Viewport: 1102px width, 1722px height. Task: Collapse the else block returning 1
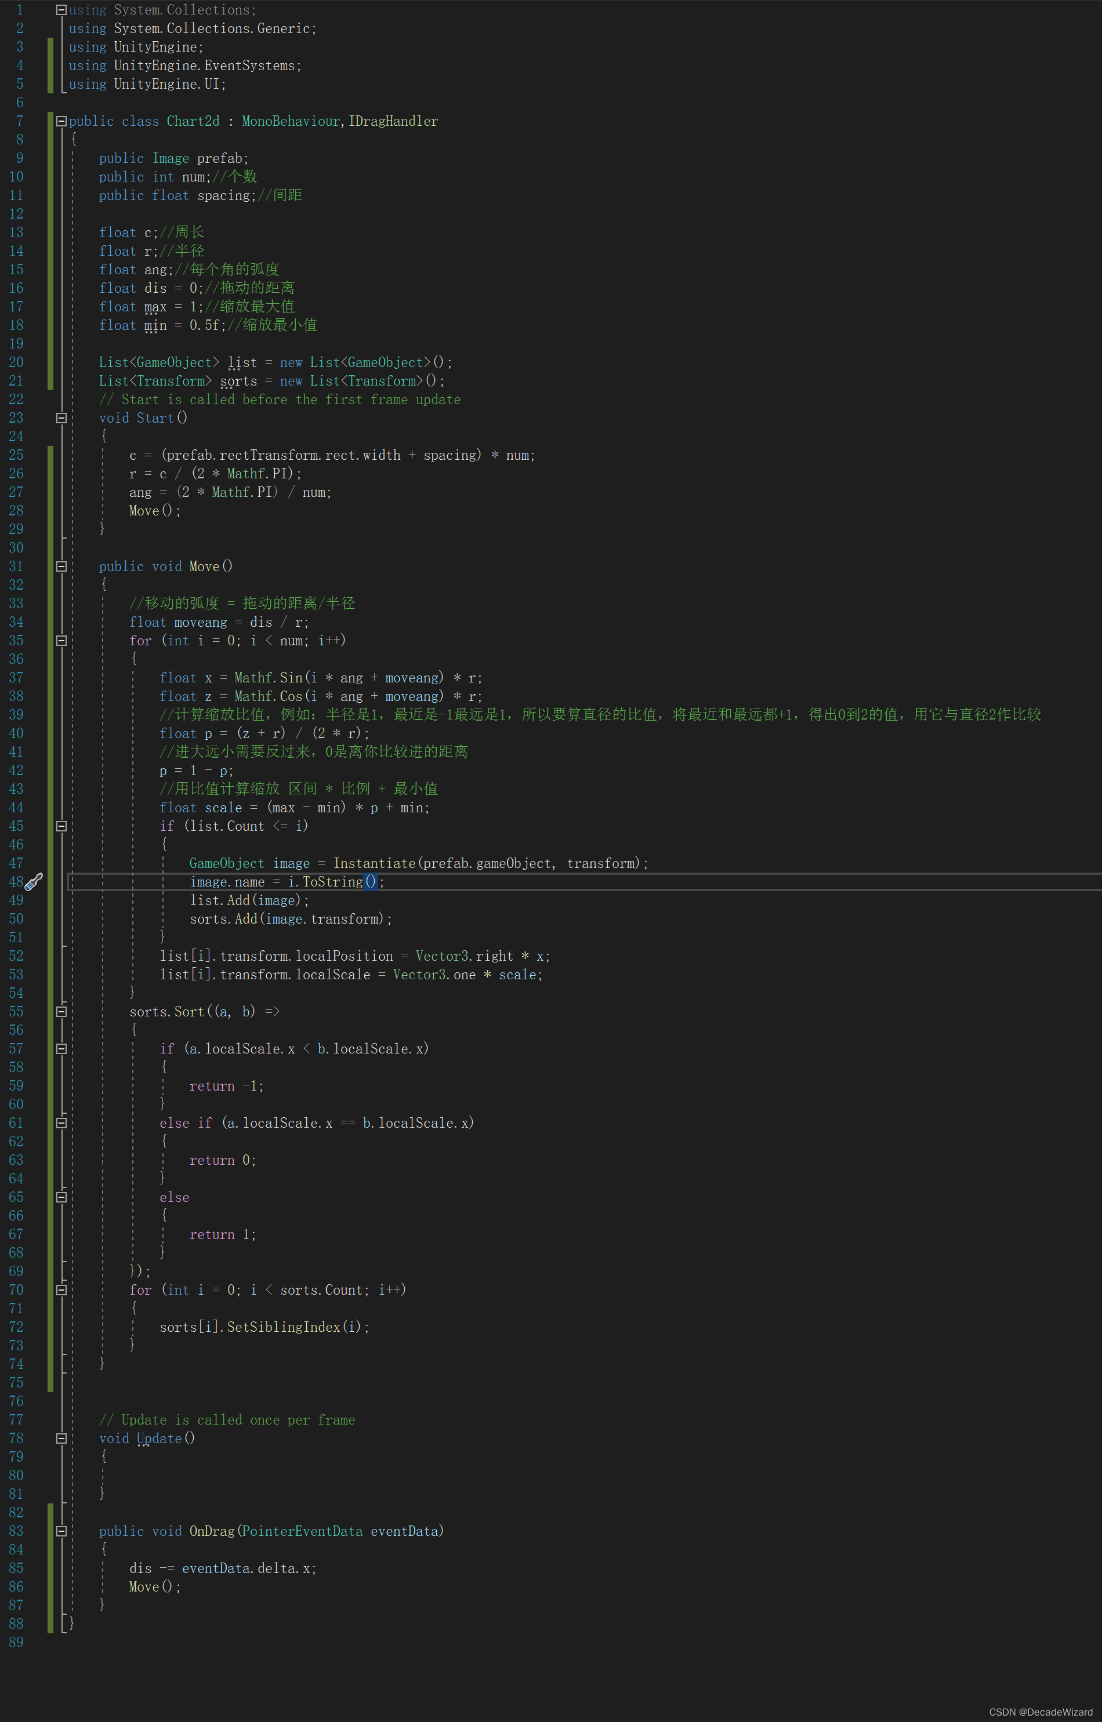coord(61,1197)
